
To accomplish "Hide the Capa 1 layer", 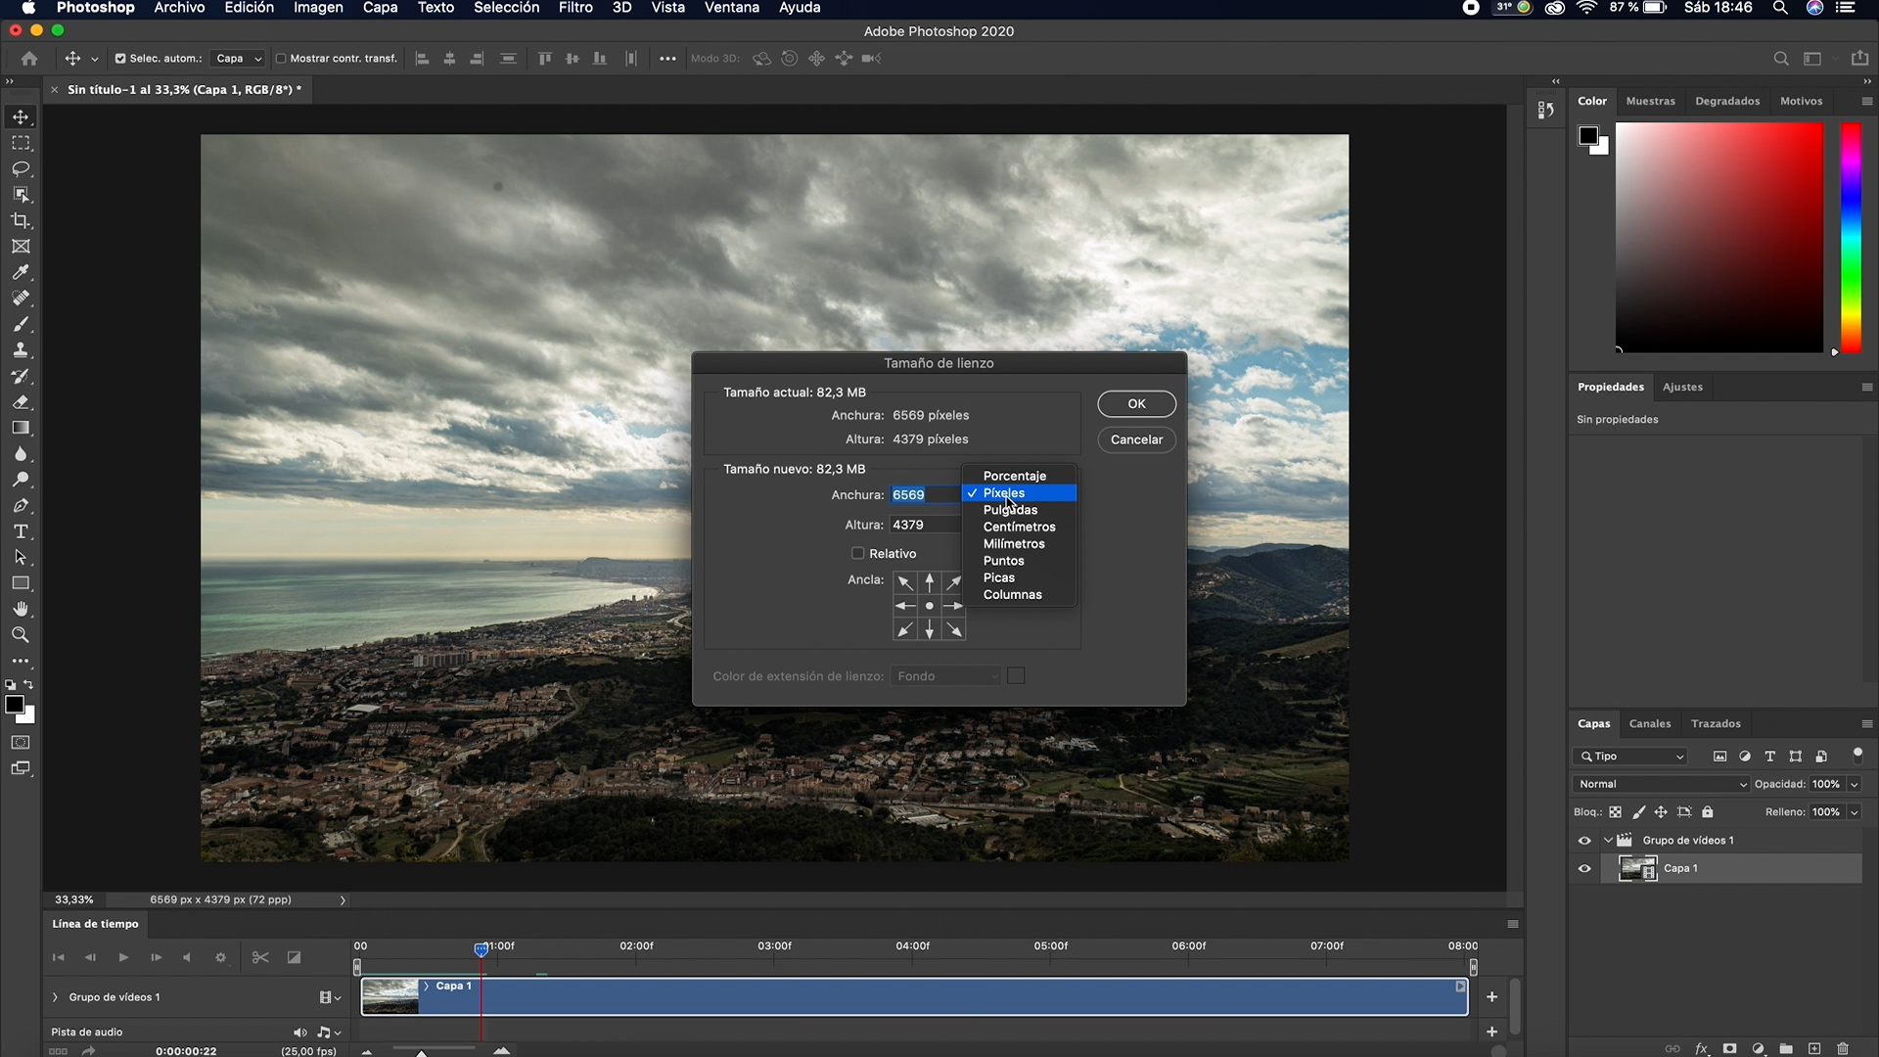I will [1584, 868].
